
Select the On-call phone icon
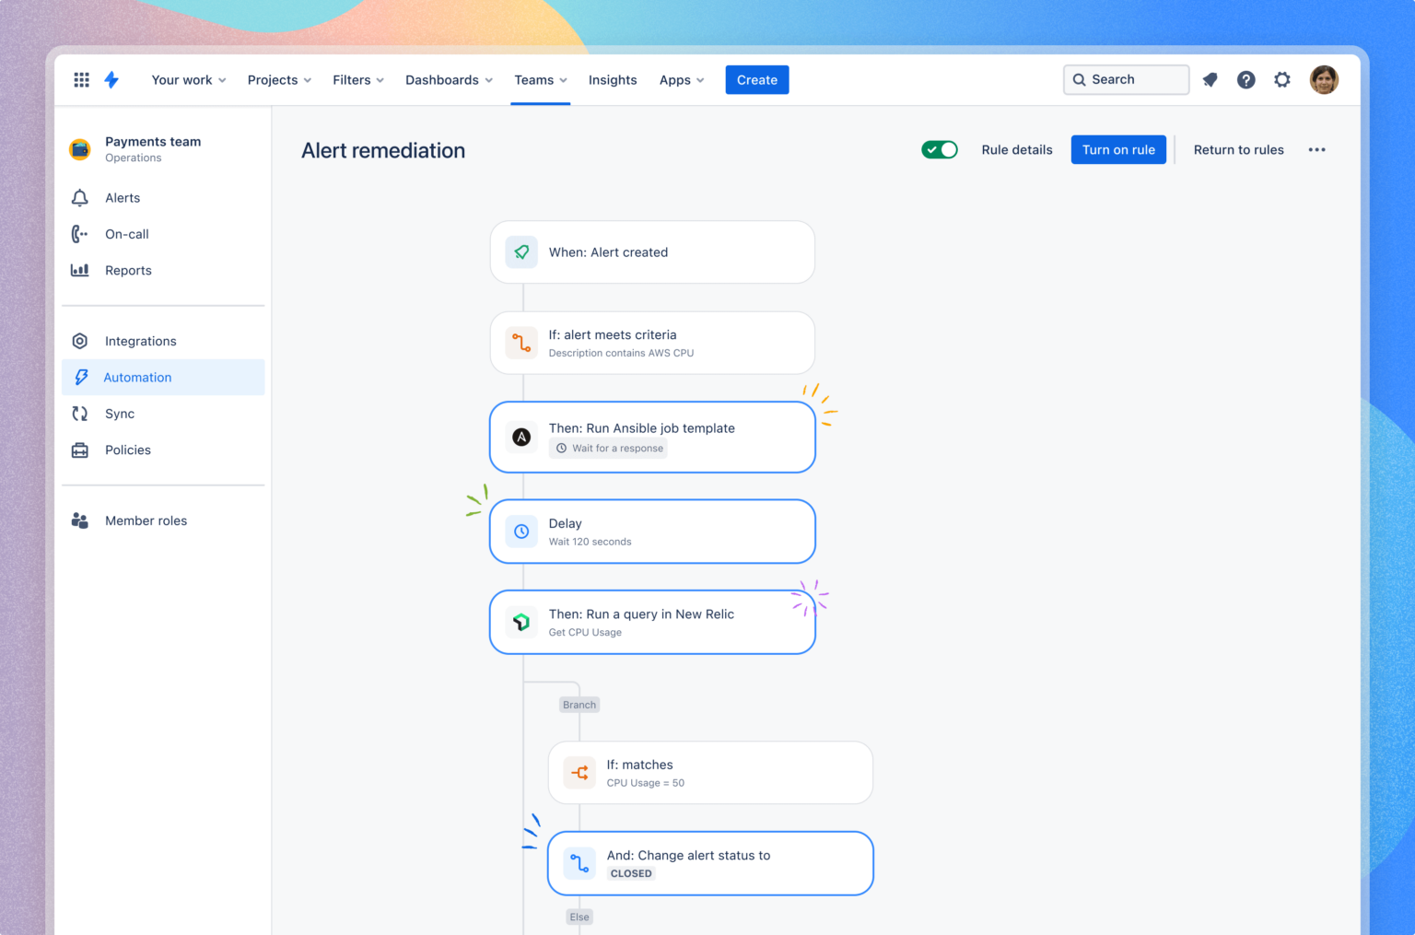(x=80, y=233)
